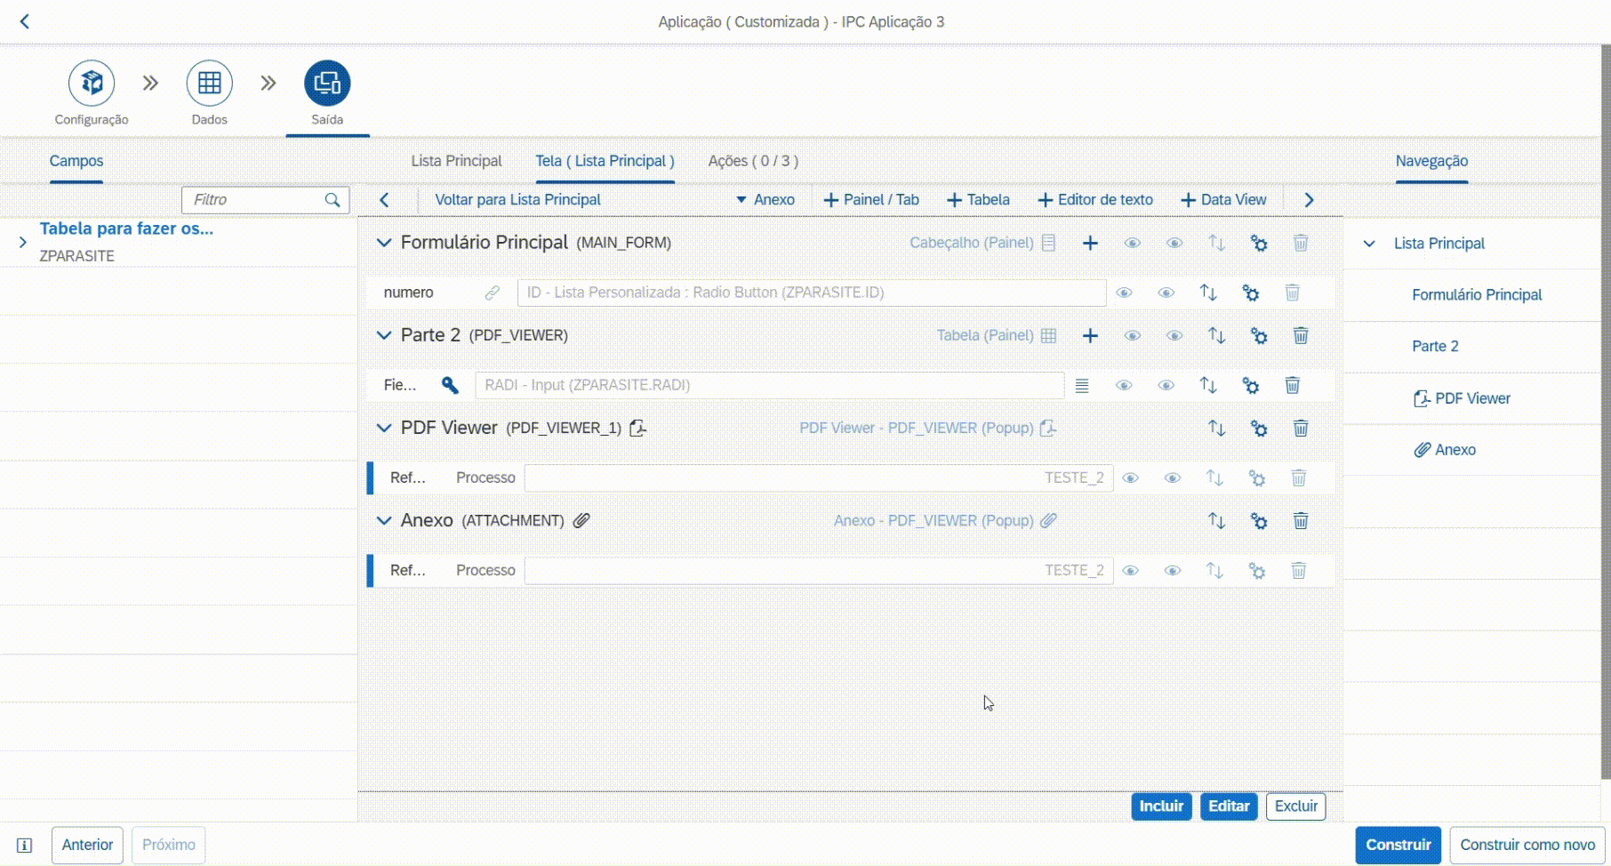
Task: Click the wrench icon in Parte 2 field row
Action: (450, 385)
